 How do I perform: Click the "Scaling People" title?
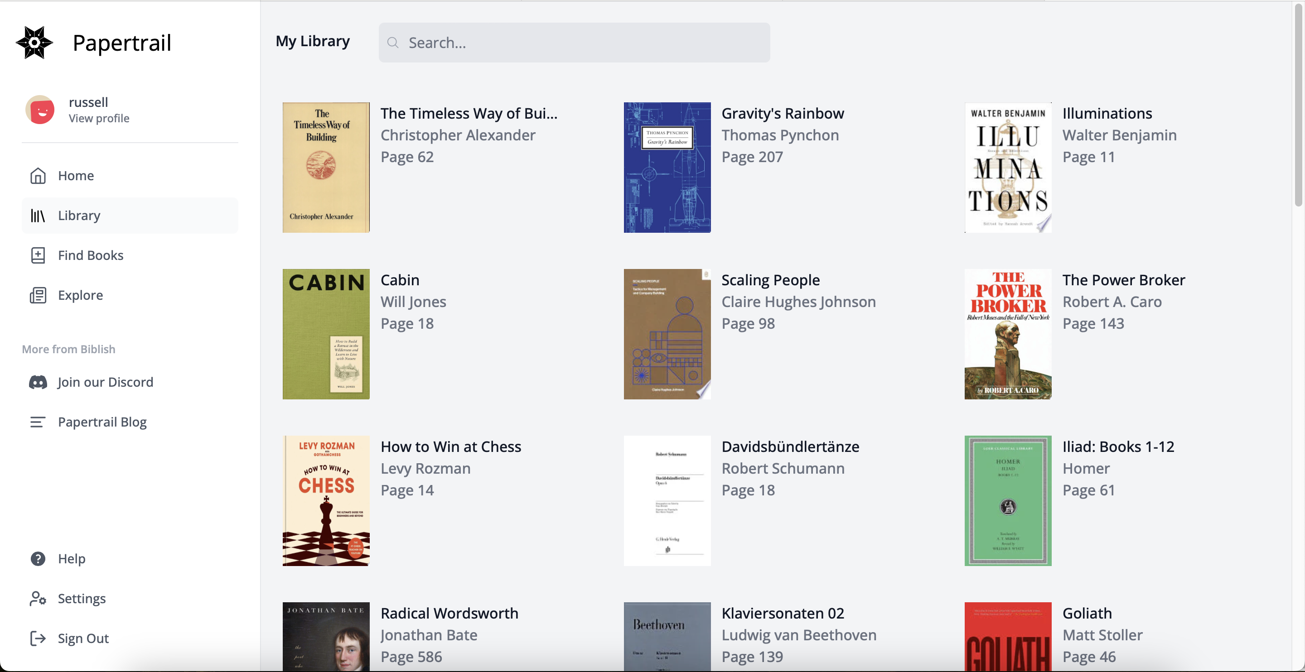click(x=770, y=280)
